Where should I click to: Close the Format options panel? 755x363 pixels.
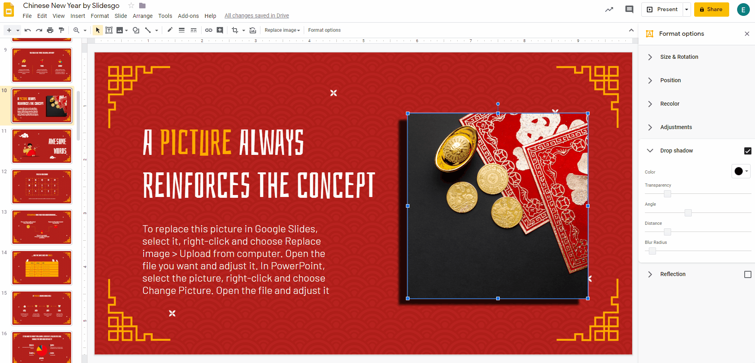pyautogui.click(x=747, y=34)
